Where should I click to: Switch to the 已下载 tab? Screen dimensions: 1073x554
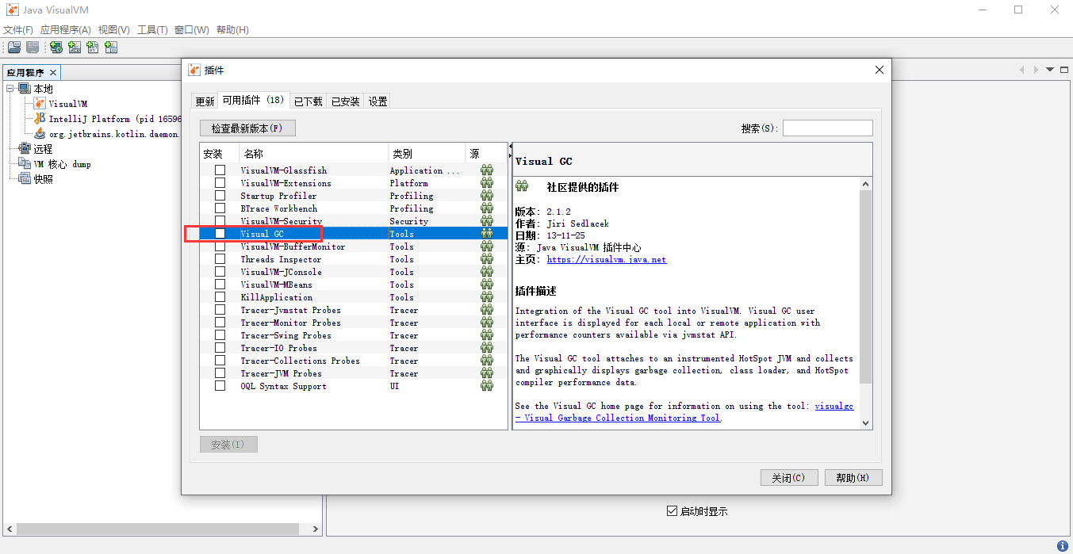click(x=308, y=101)
